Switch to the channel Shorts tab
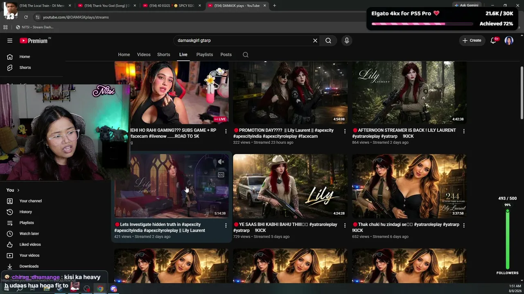This screenshot has width=524, height=294. (164, 55)
